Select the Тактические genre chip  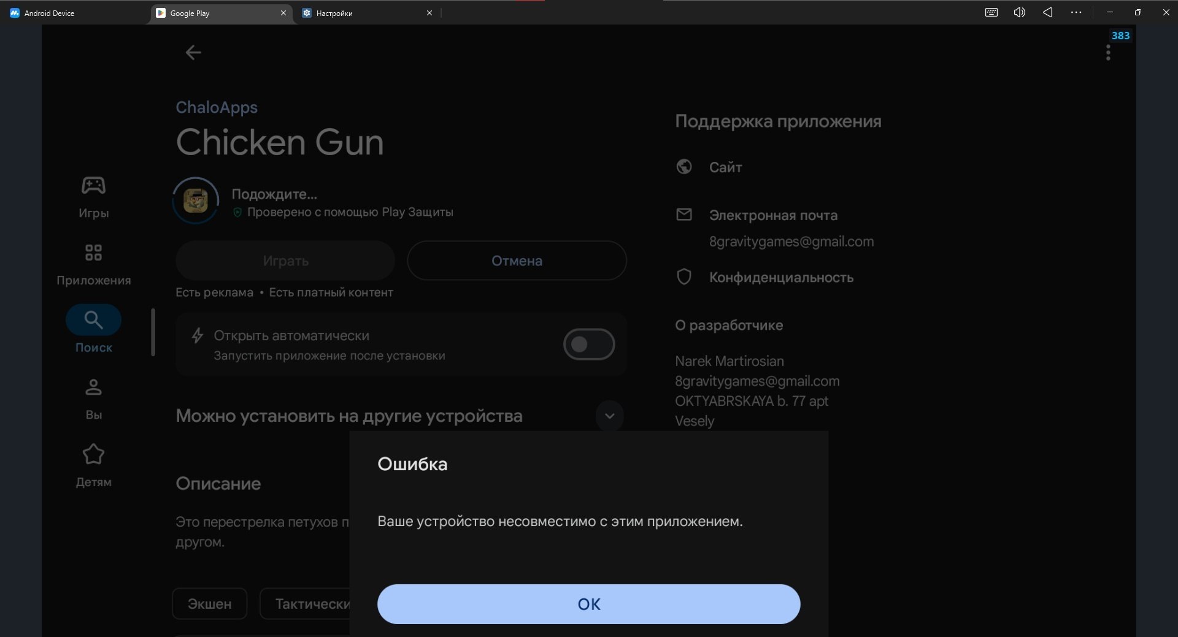coord(305,604)
